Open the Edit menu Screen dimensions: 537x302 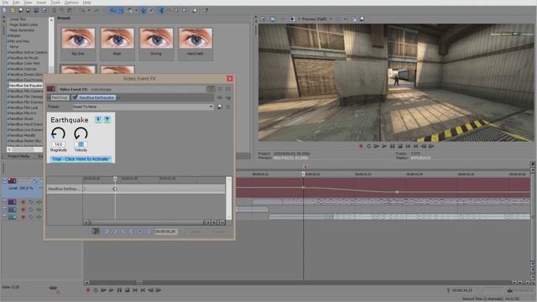pos(16,3)
